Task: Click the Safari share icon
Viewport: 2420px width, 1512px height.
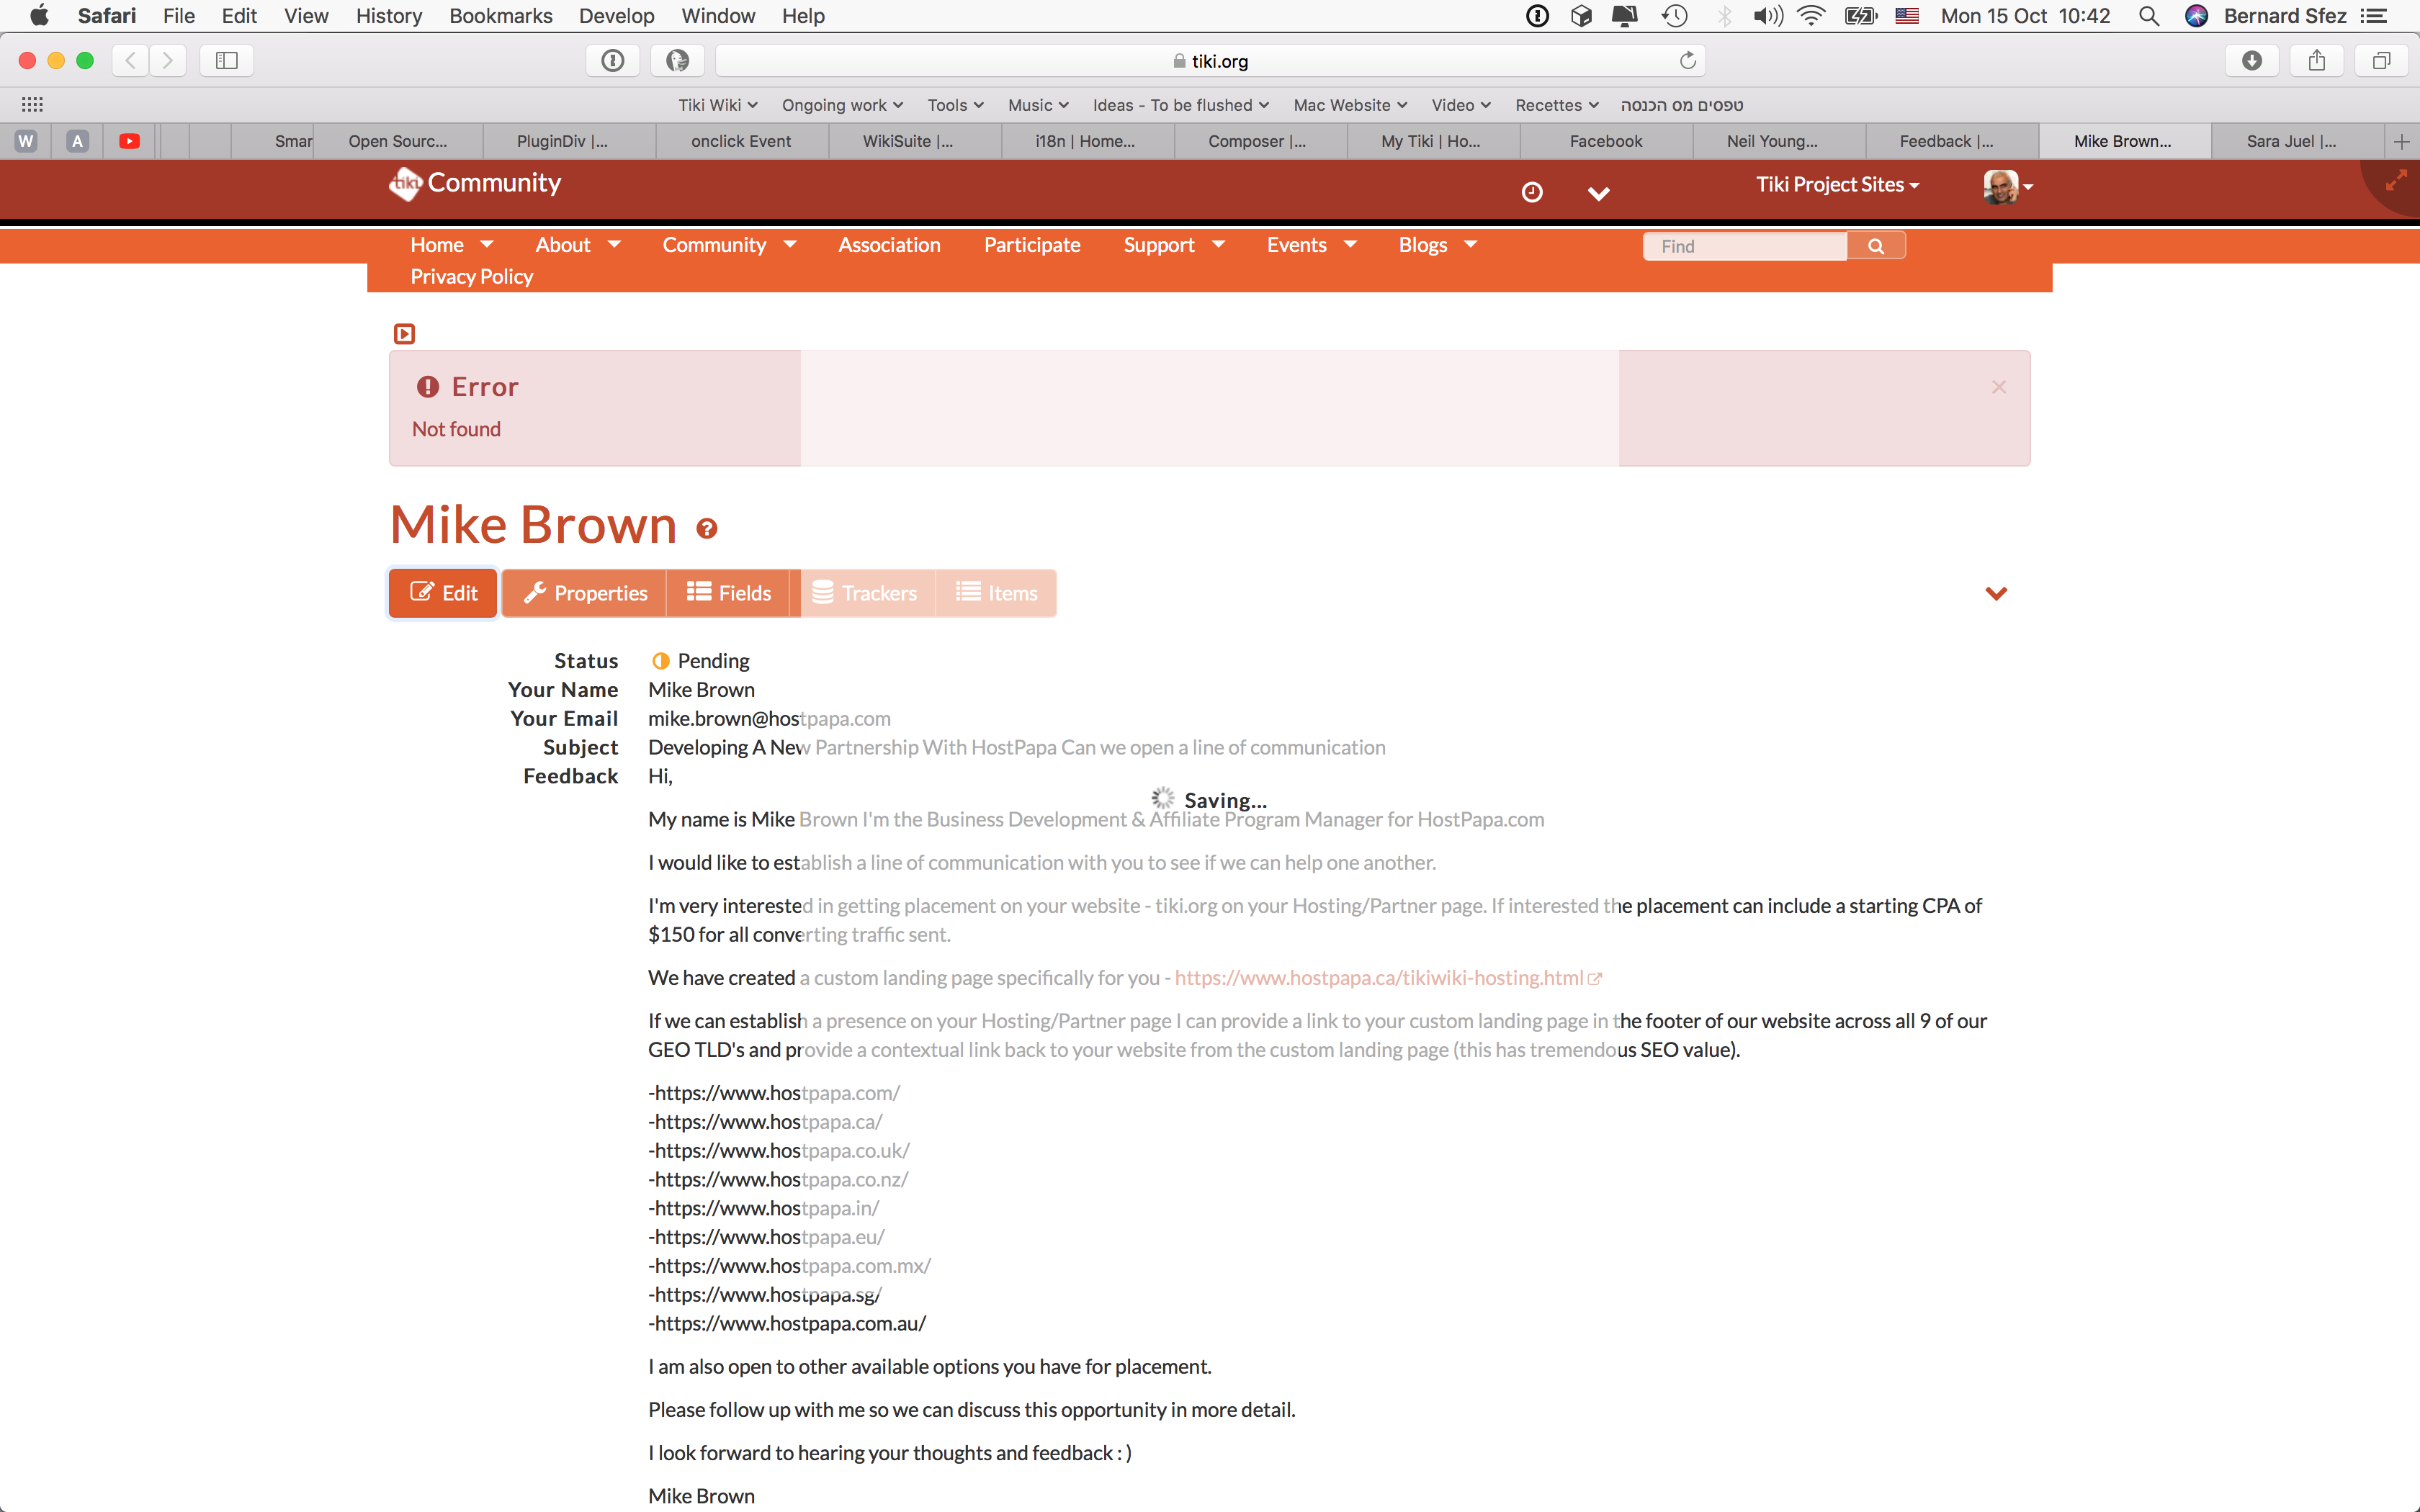Action: [x=2317, y=61]
